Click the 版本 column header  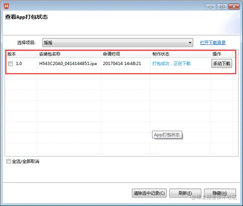(21, 54)
